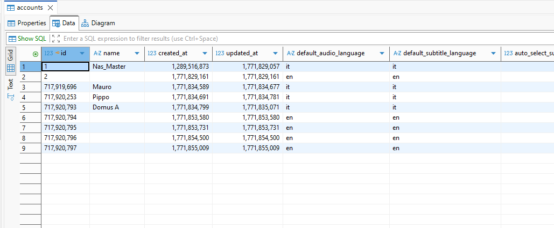Image resolution: width=554 pixels, height=228 pixels.
Task: Click created_at value 1,289,516,873
Action: pos(178,66)
